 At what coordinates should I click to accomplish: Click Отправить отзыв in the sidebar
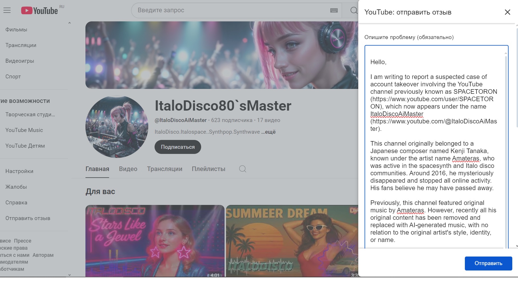[x=28, y=218]
